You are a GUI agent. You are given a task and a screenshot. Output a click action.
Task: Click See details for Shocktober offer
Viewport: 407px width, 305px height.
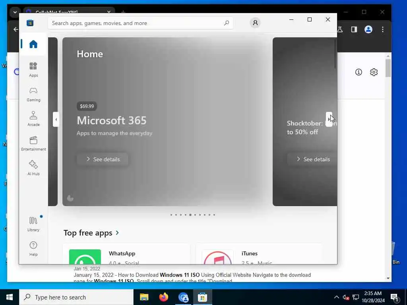coord(312,159)
